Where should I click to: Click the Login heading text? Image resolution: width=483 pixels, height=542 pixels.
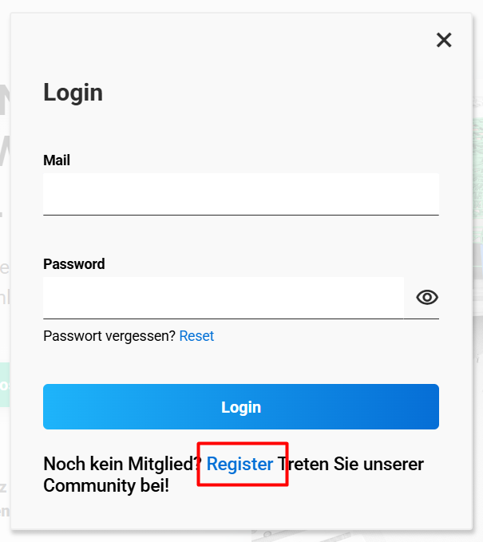tap(73, 93)
